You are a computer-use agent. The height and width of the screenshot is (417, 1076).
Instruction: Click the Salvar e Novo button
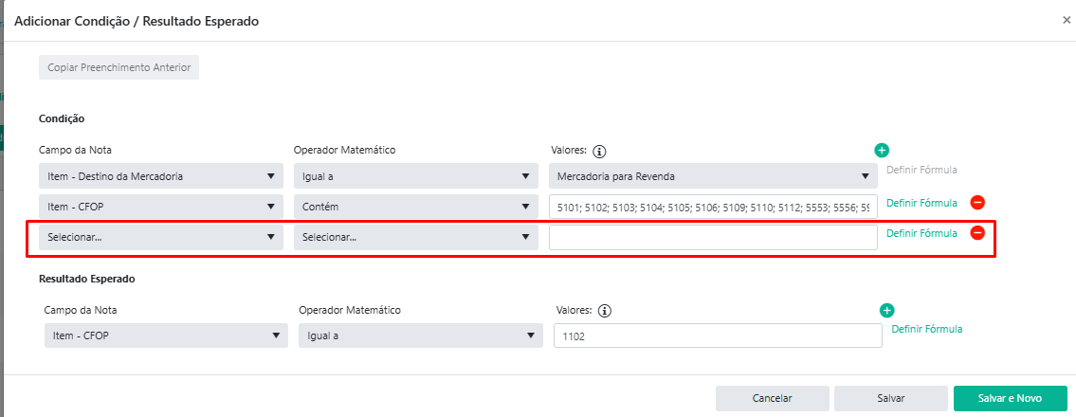[x=1010, y=398]
